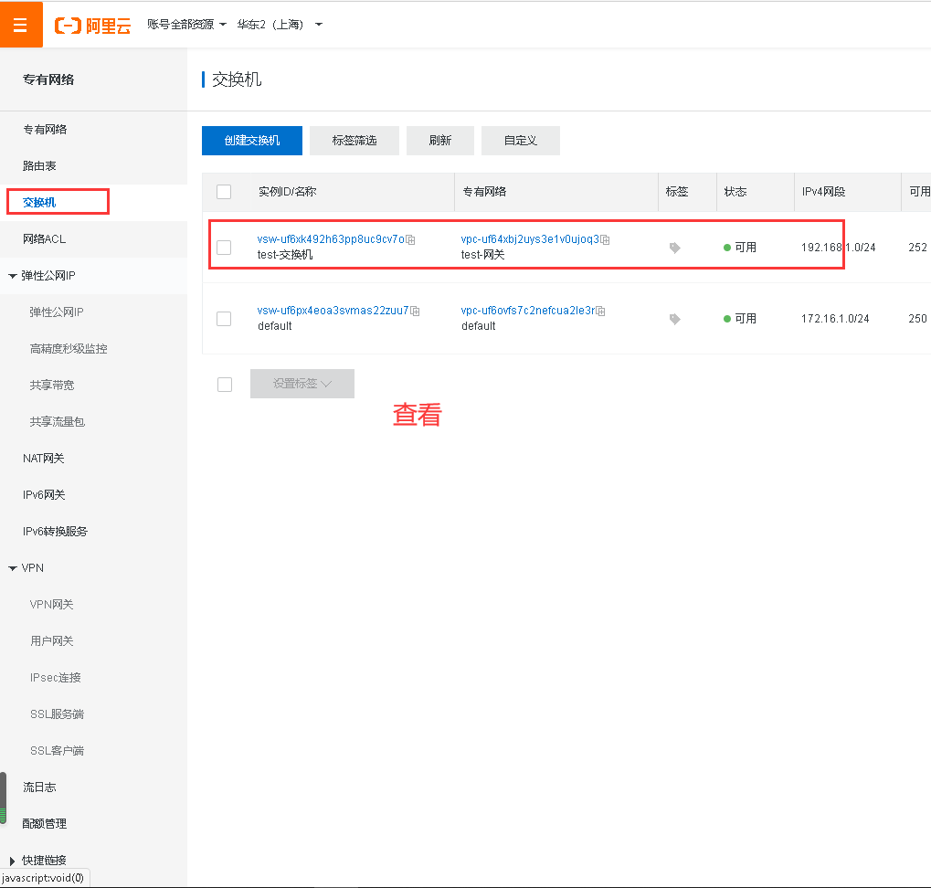The height and width of the screenshot is (888, 931).
Task: Copy the vpc-uf64xbj2uys3e1v0ujoq3 VPC ID
Action: (605, 239)
